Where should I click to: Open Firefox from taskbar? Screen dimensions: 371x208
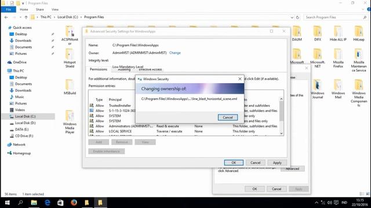(x=74, y=203)
